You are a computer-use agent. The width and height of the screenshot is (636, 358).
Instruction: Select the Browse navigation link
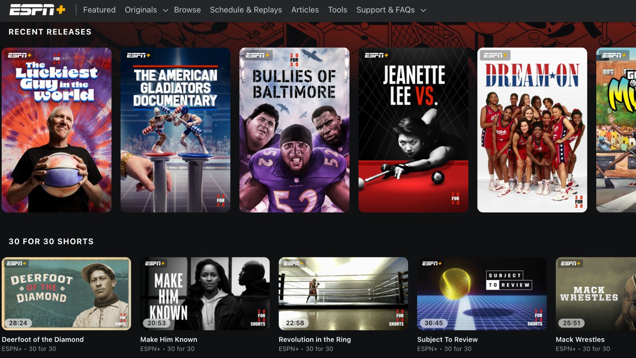pyautogui.click(x=187, y=10)
